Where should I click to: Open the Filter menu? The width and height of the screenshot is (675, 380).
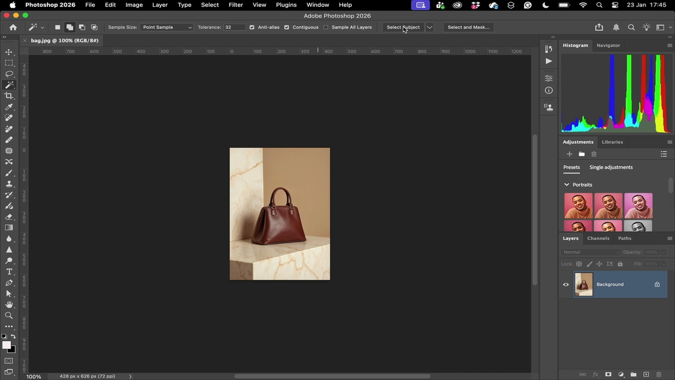[x=236, y=5]
